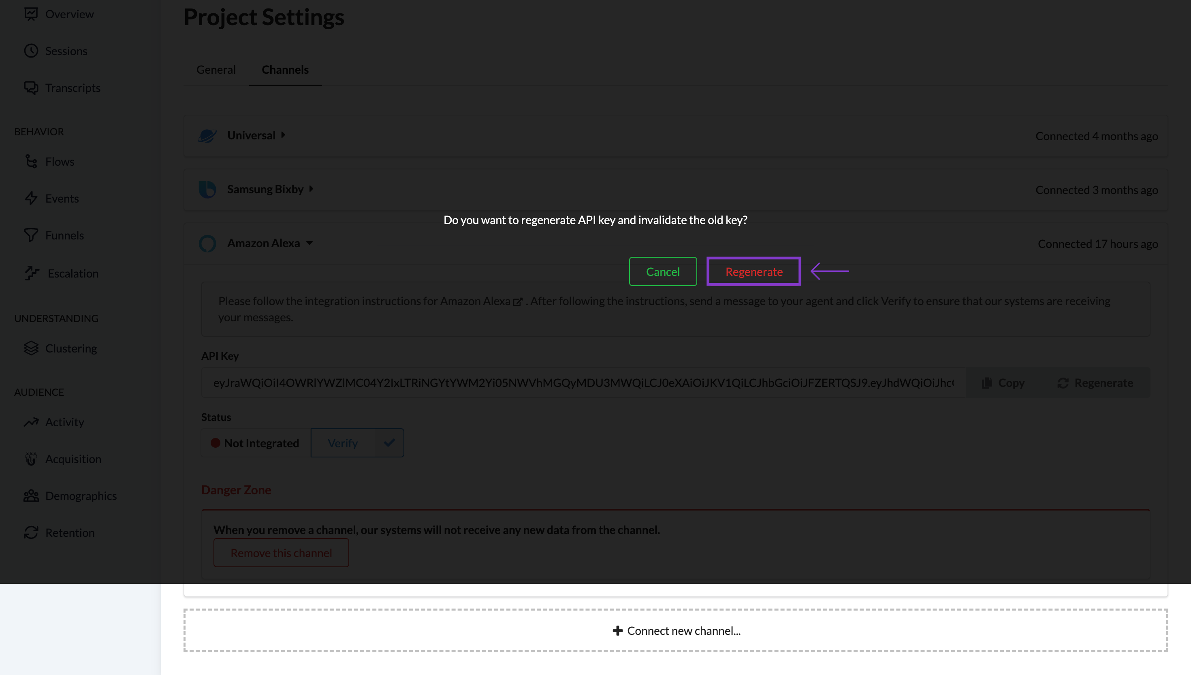Open Sessions in the sidebar
This screenshot has width=1191, height=675.
coord(66,51)
